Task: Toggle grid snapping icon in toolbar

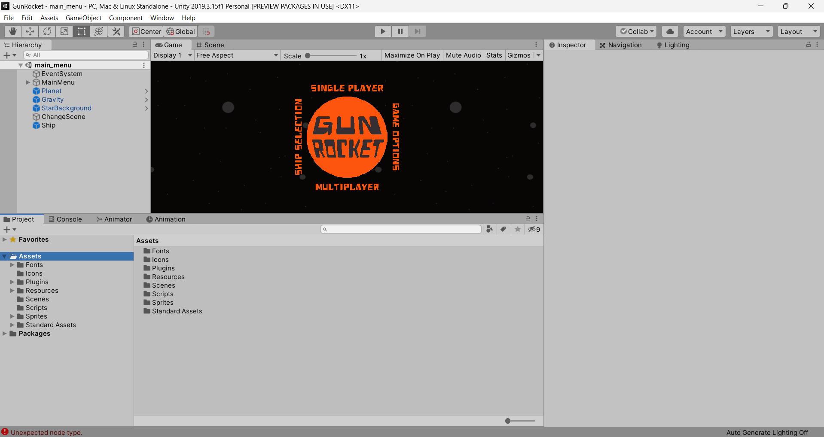Action: coord(206,31)
